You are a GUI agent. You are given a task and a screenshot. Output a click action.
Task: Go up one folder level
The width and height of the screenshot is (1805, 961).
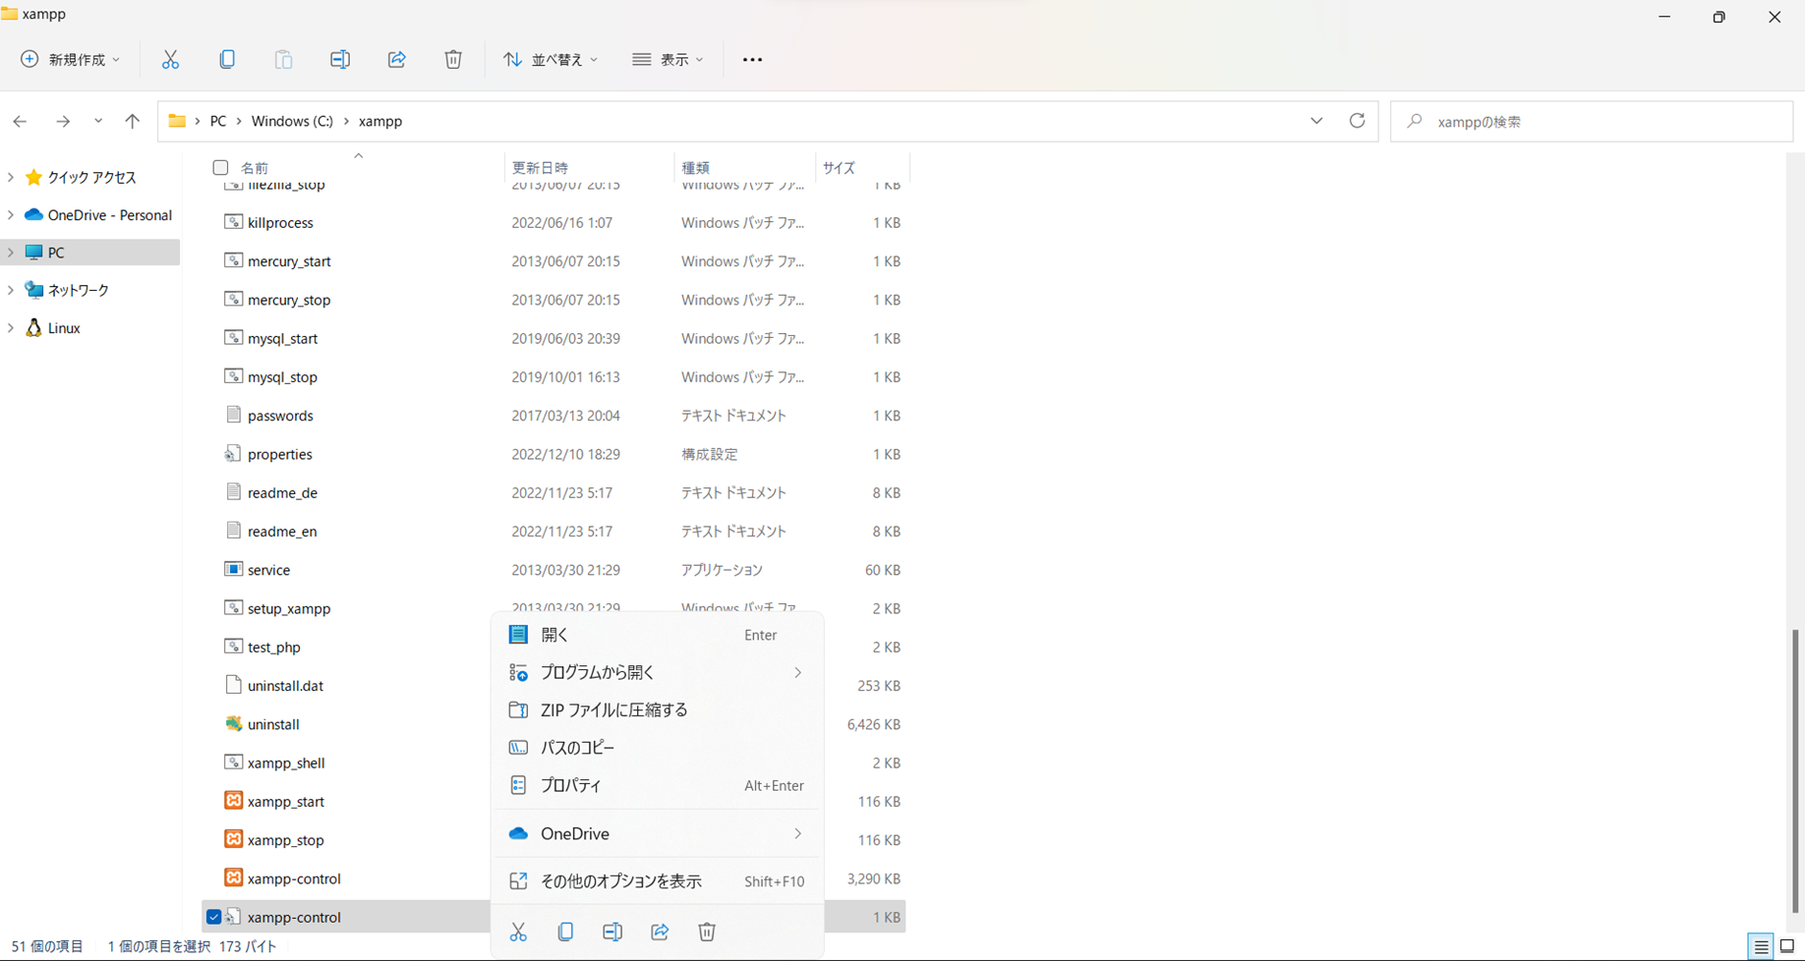[x=132, y=122]
